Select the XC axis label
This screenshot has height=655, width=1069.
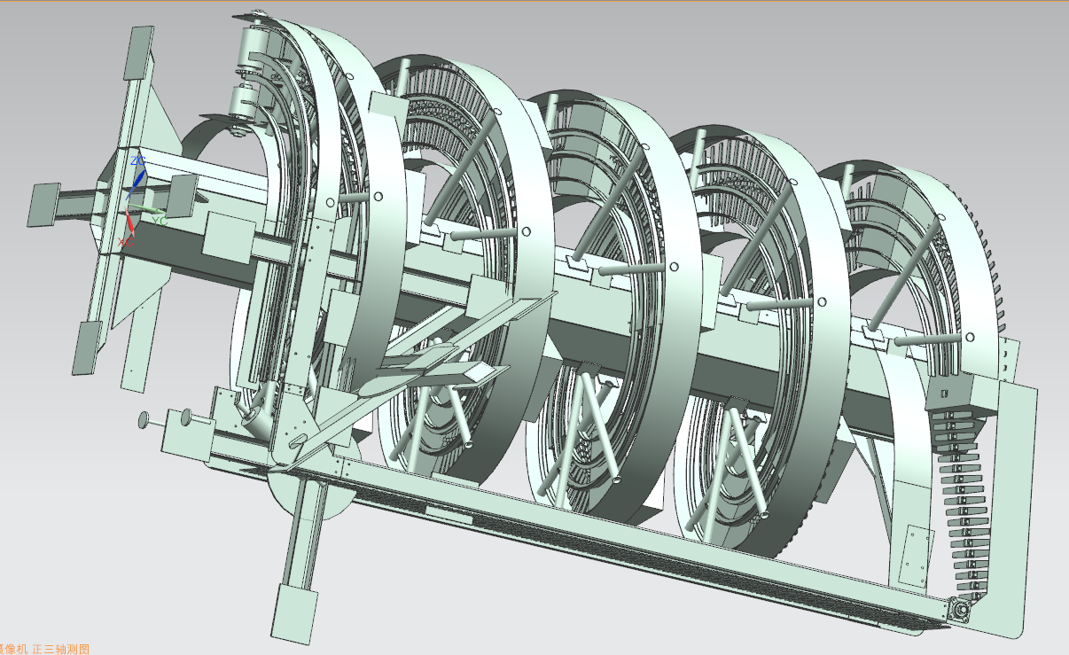click(125, 241)
